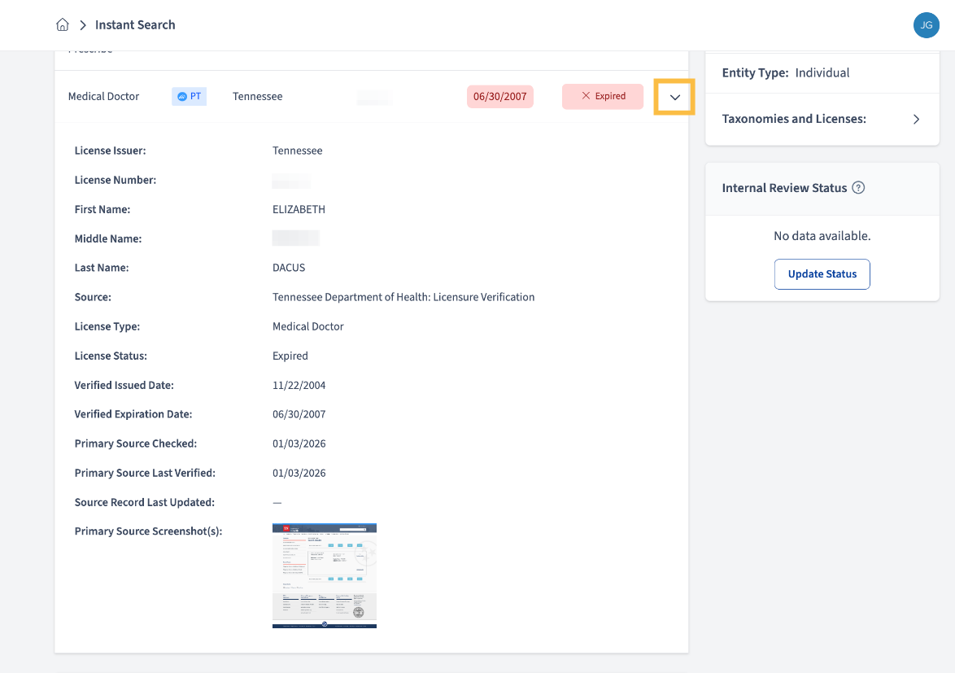Screen dimensions: 955x673
Task: Open the JG user avatar menu
Action: pyautogui.click(x=926, y=25)
